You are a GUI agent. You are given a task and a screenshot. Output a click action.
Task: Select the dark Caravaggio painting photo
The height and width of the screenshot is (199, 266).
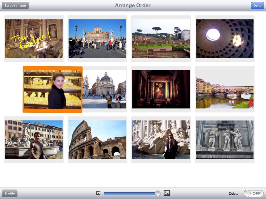click(161, 89)
